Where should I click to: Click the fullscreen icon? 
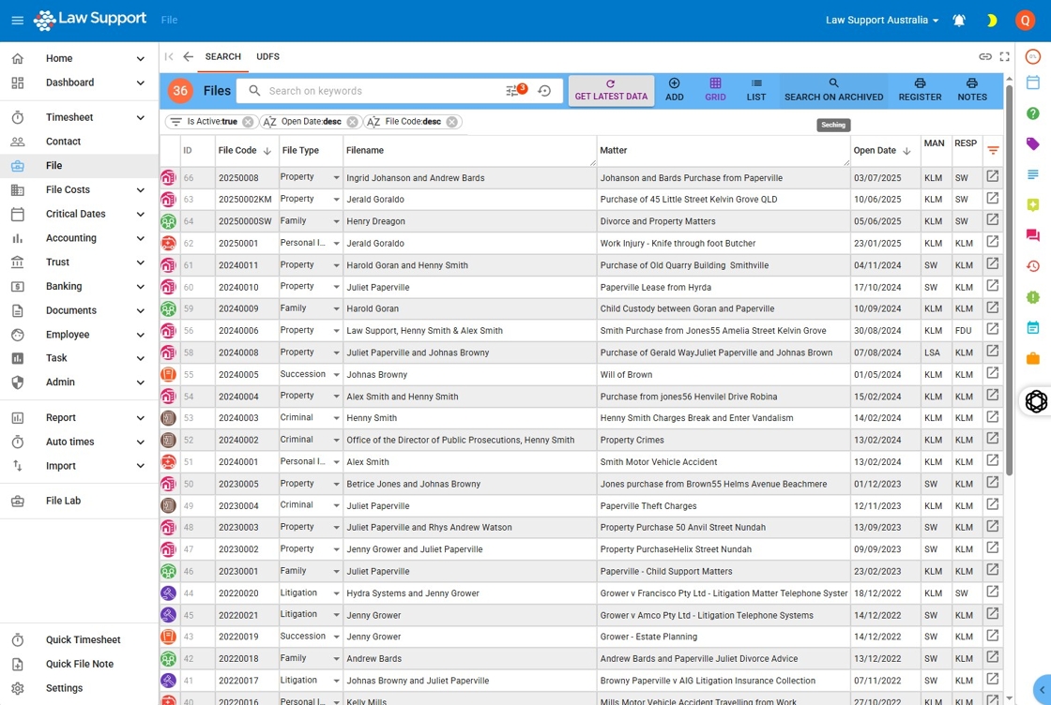[1005, 56]
